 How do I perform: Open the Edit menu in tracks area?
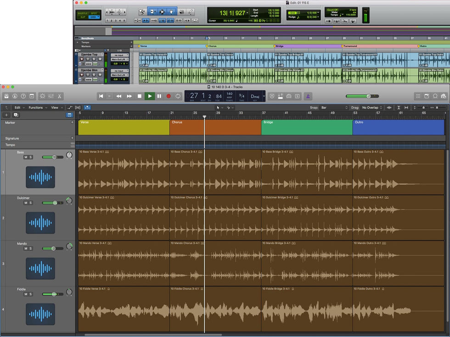(x=18, y=108)
